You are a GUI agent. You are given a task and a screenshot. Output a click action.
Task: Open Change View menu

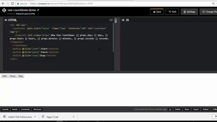point(209,12)
